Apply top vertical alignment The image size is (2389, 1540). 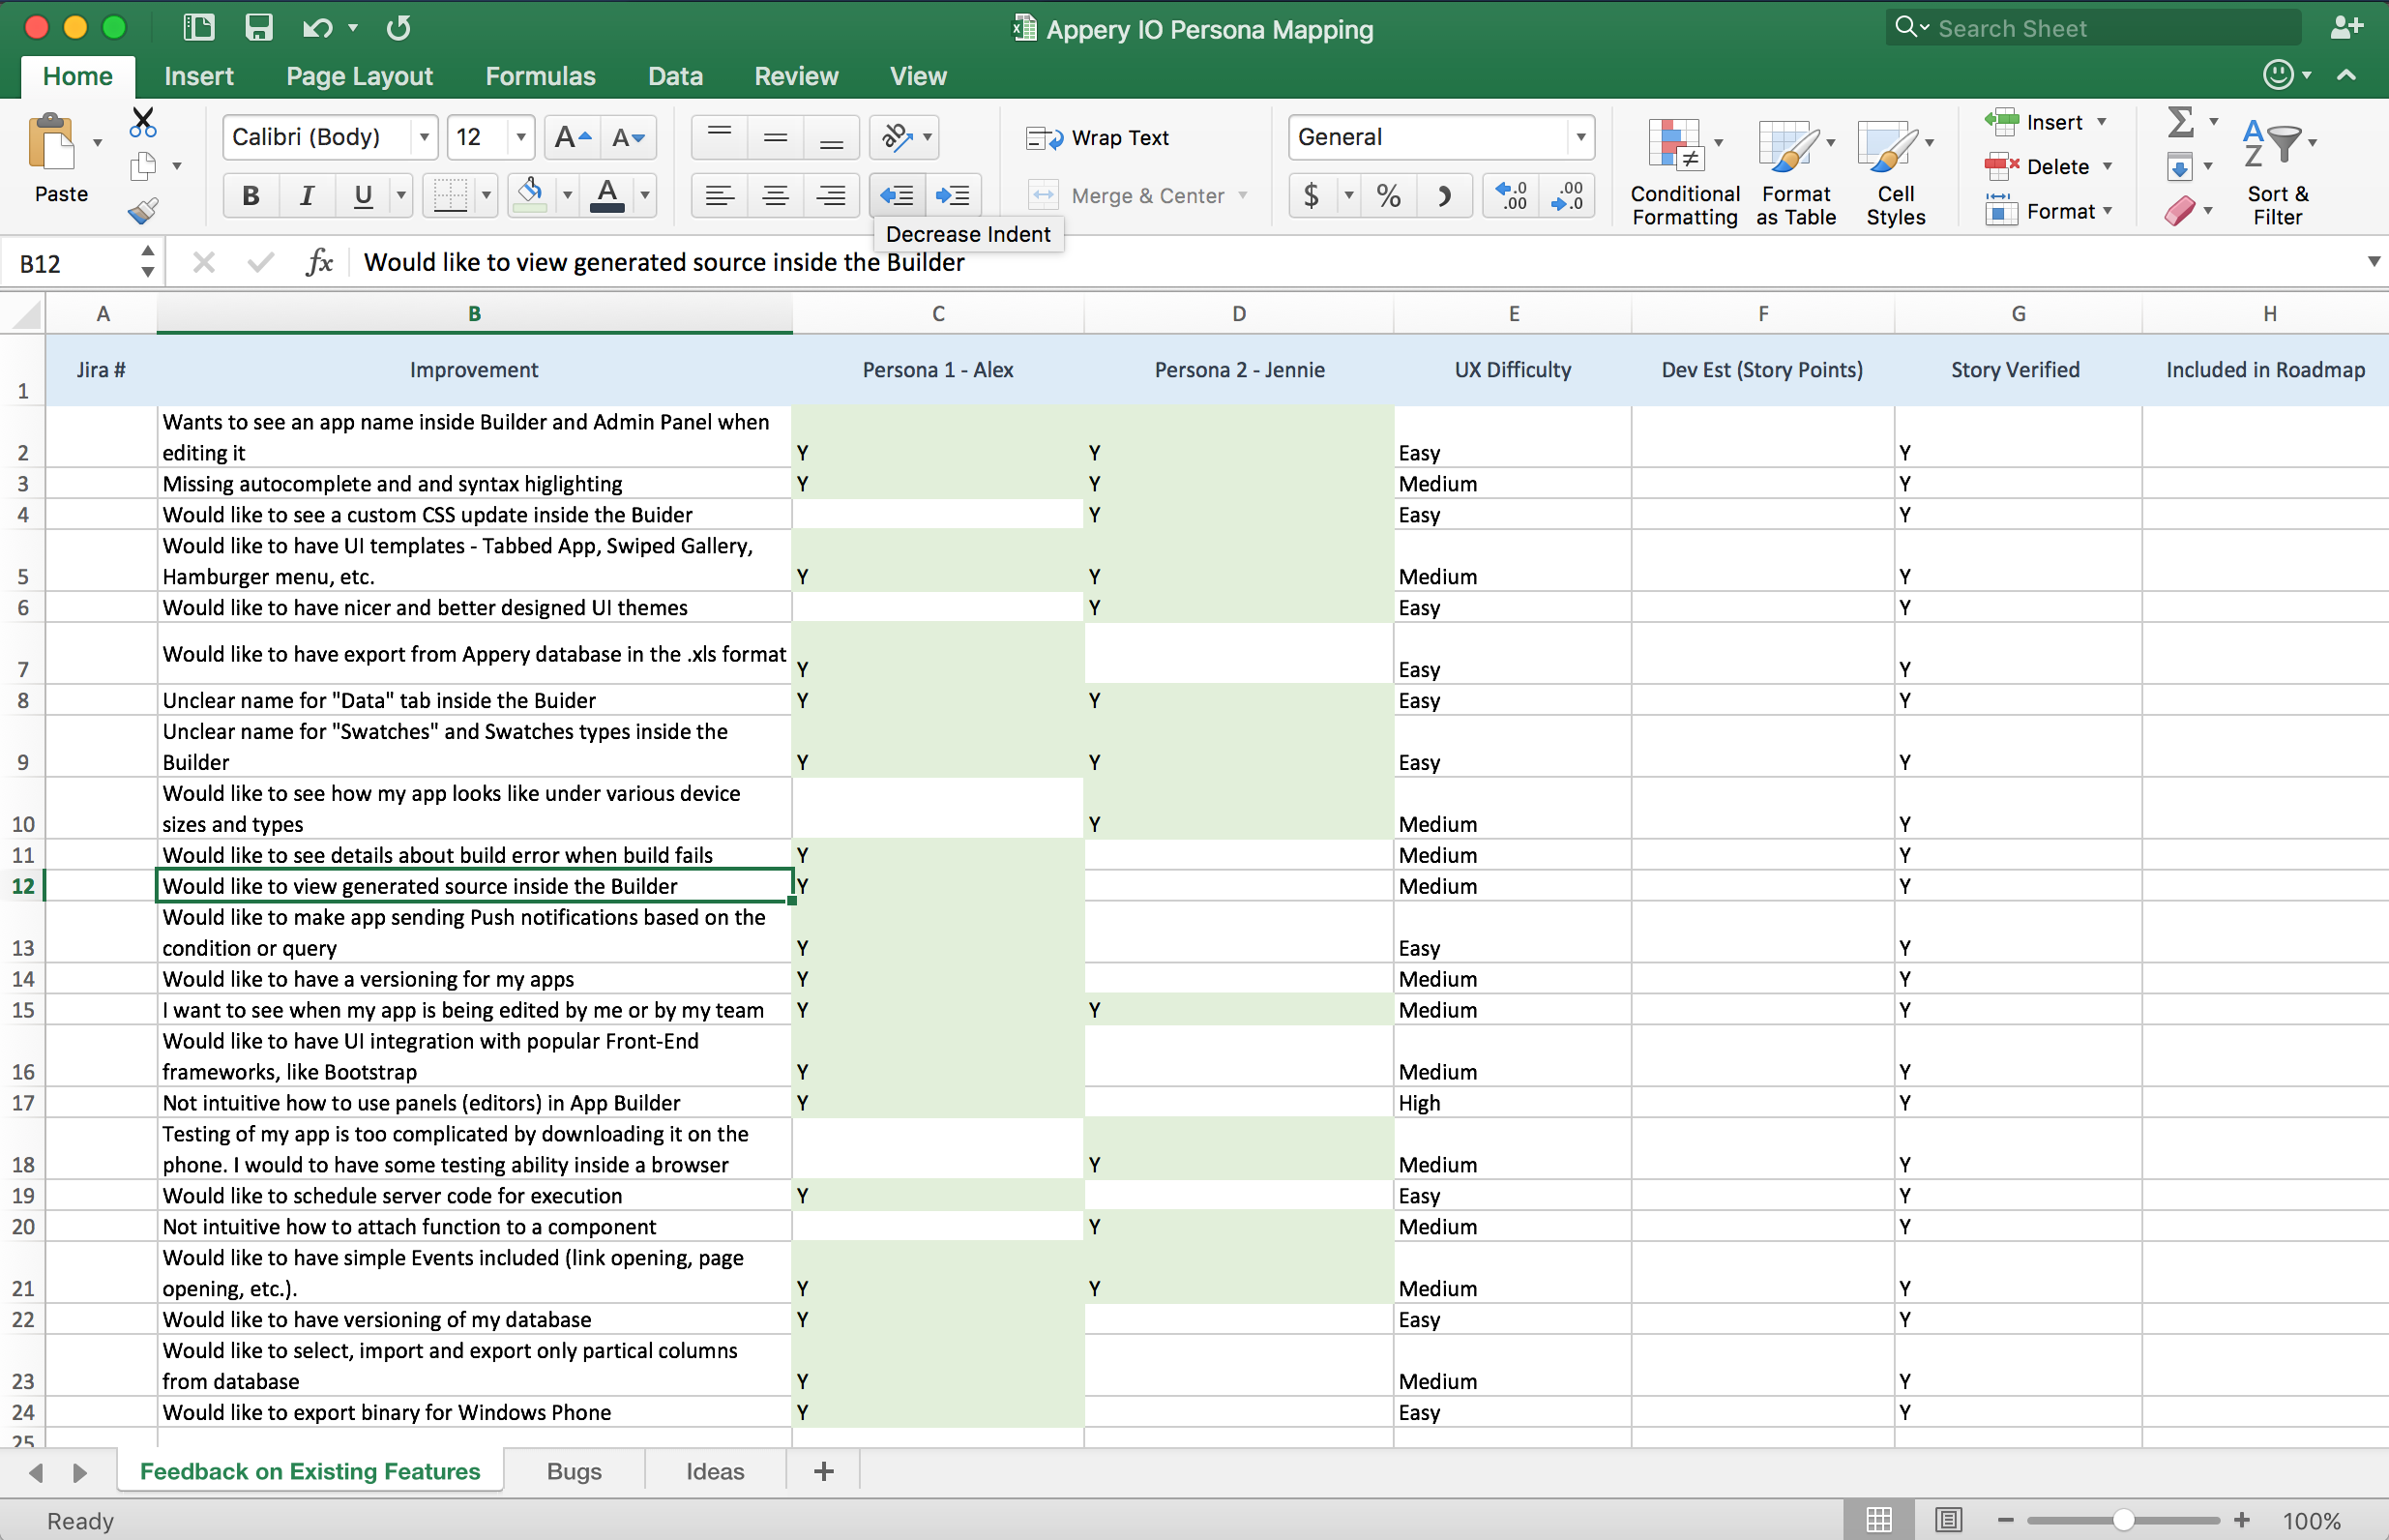tap(720, 137)
